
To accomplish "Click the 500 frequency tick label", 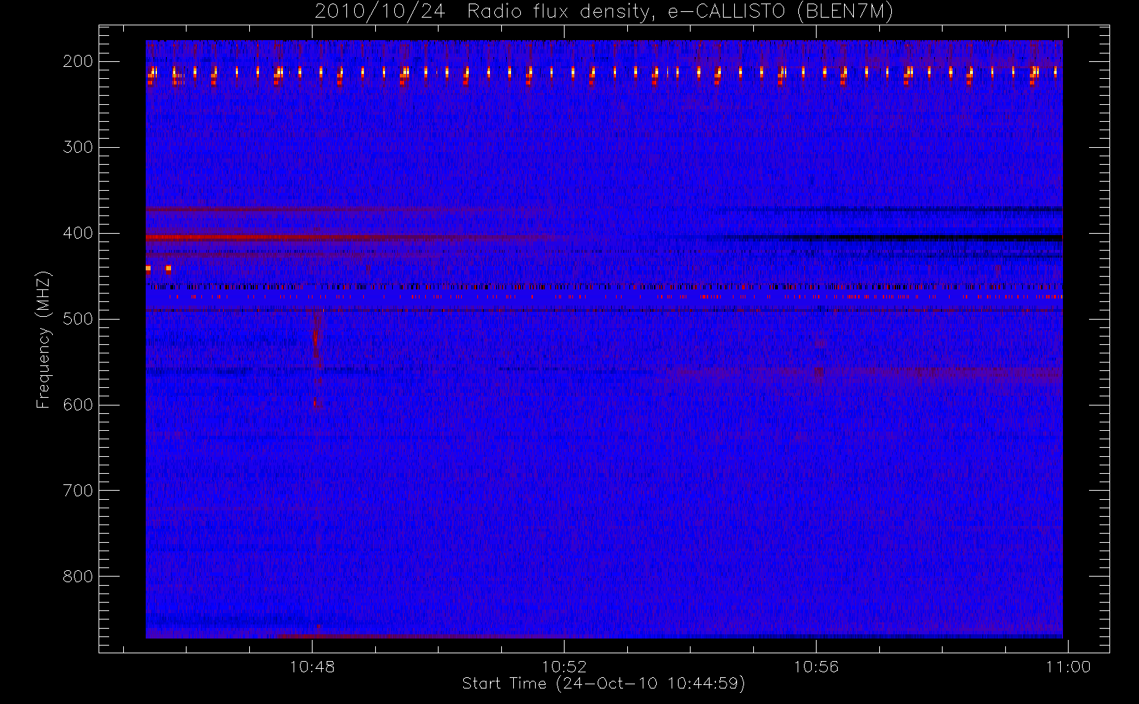I will coord(77,319).
